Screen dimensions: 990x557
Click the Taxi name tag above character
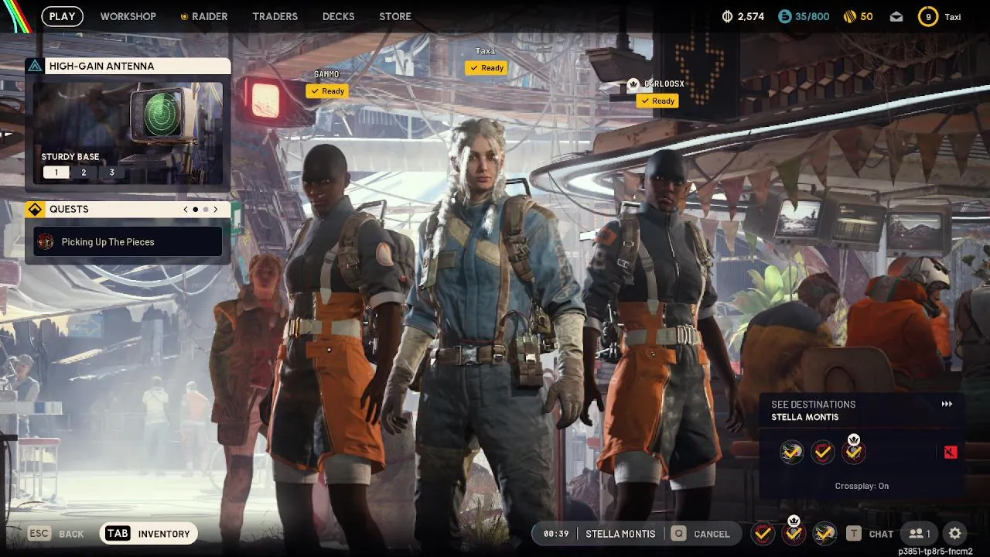[486, 51]
